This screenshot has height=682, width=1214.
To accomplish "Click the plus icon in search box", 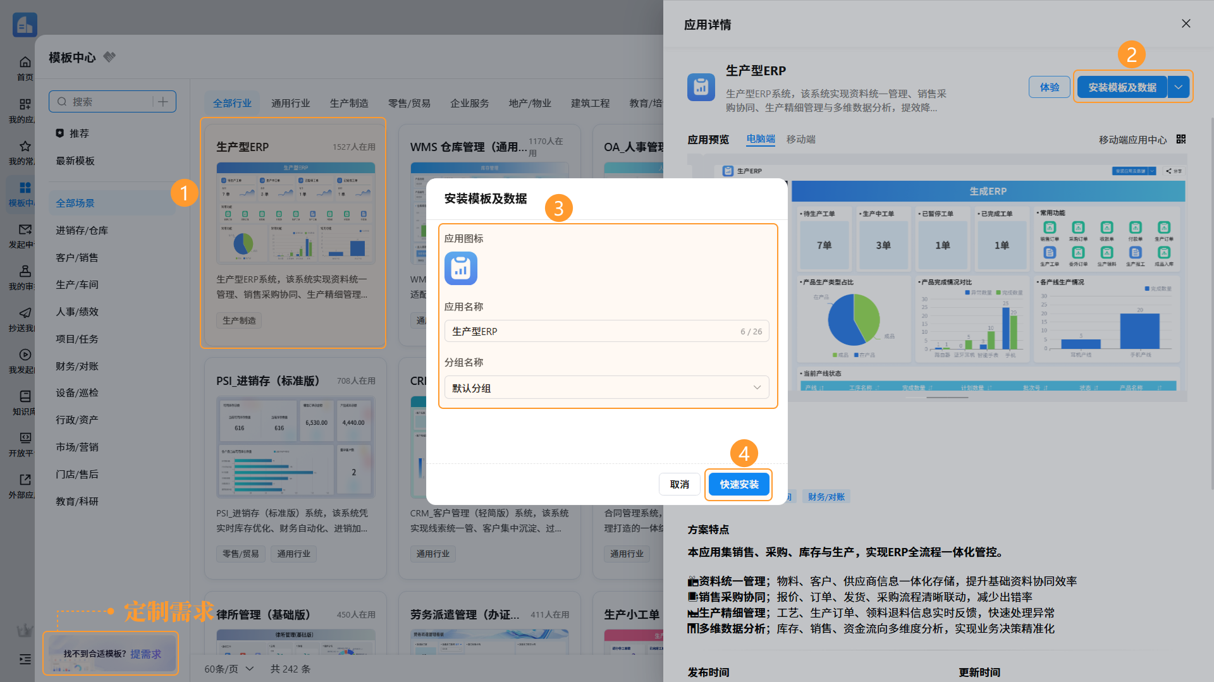I will click(x=162, y=102).
